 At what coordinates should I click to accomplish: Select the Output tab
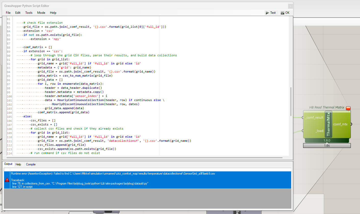pyautogui.click(x=8, y=164)
